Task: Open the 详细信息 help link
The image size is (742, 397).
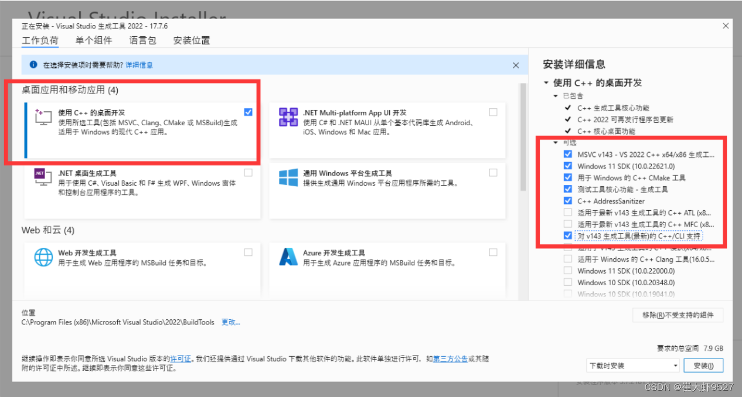Action: [139, 65]
